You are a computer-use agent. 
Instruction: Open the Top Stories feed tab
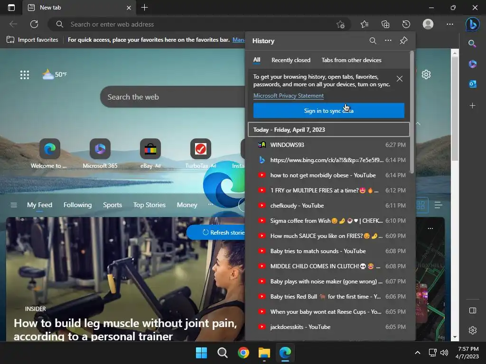click(150, 205)
